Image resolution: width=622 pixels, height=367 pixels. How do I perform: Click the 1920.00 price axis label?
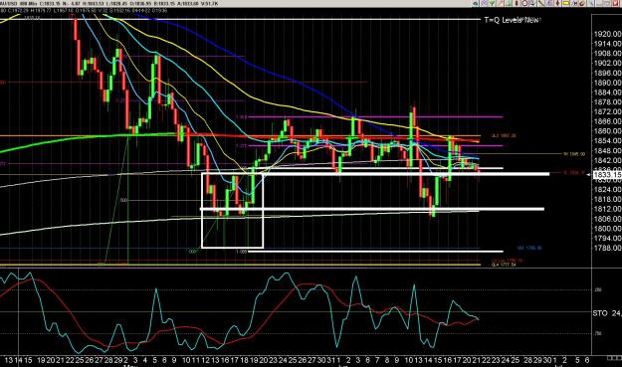607,34
